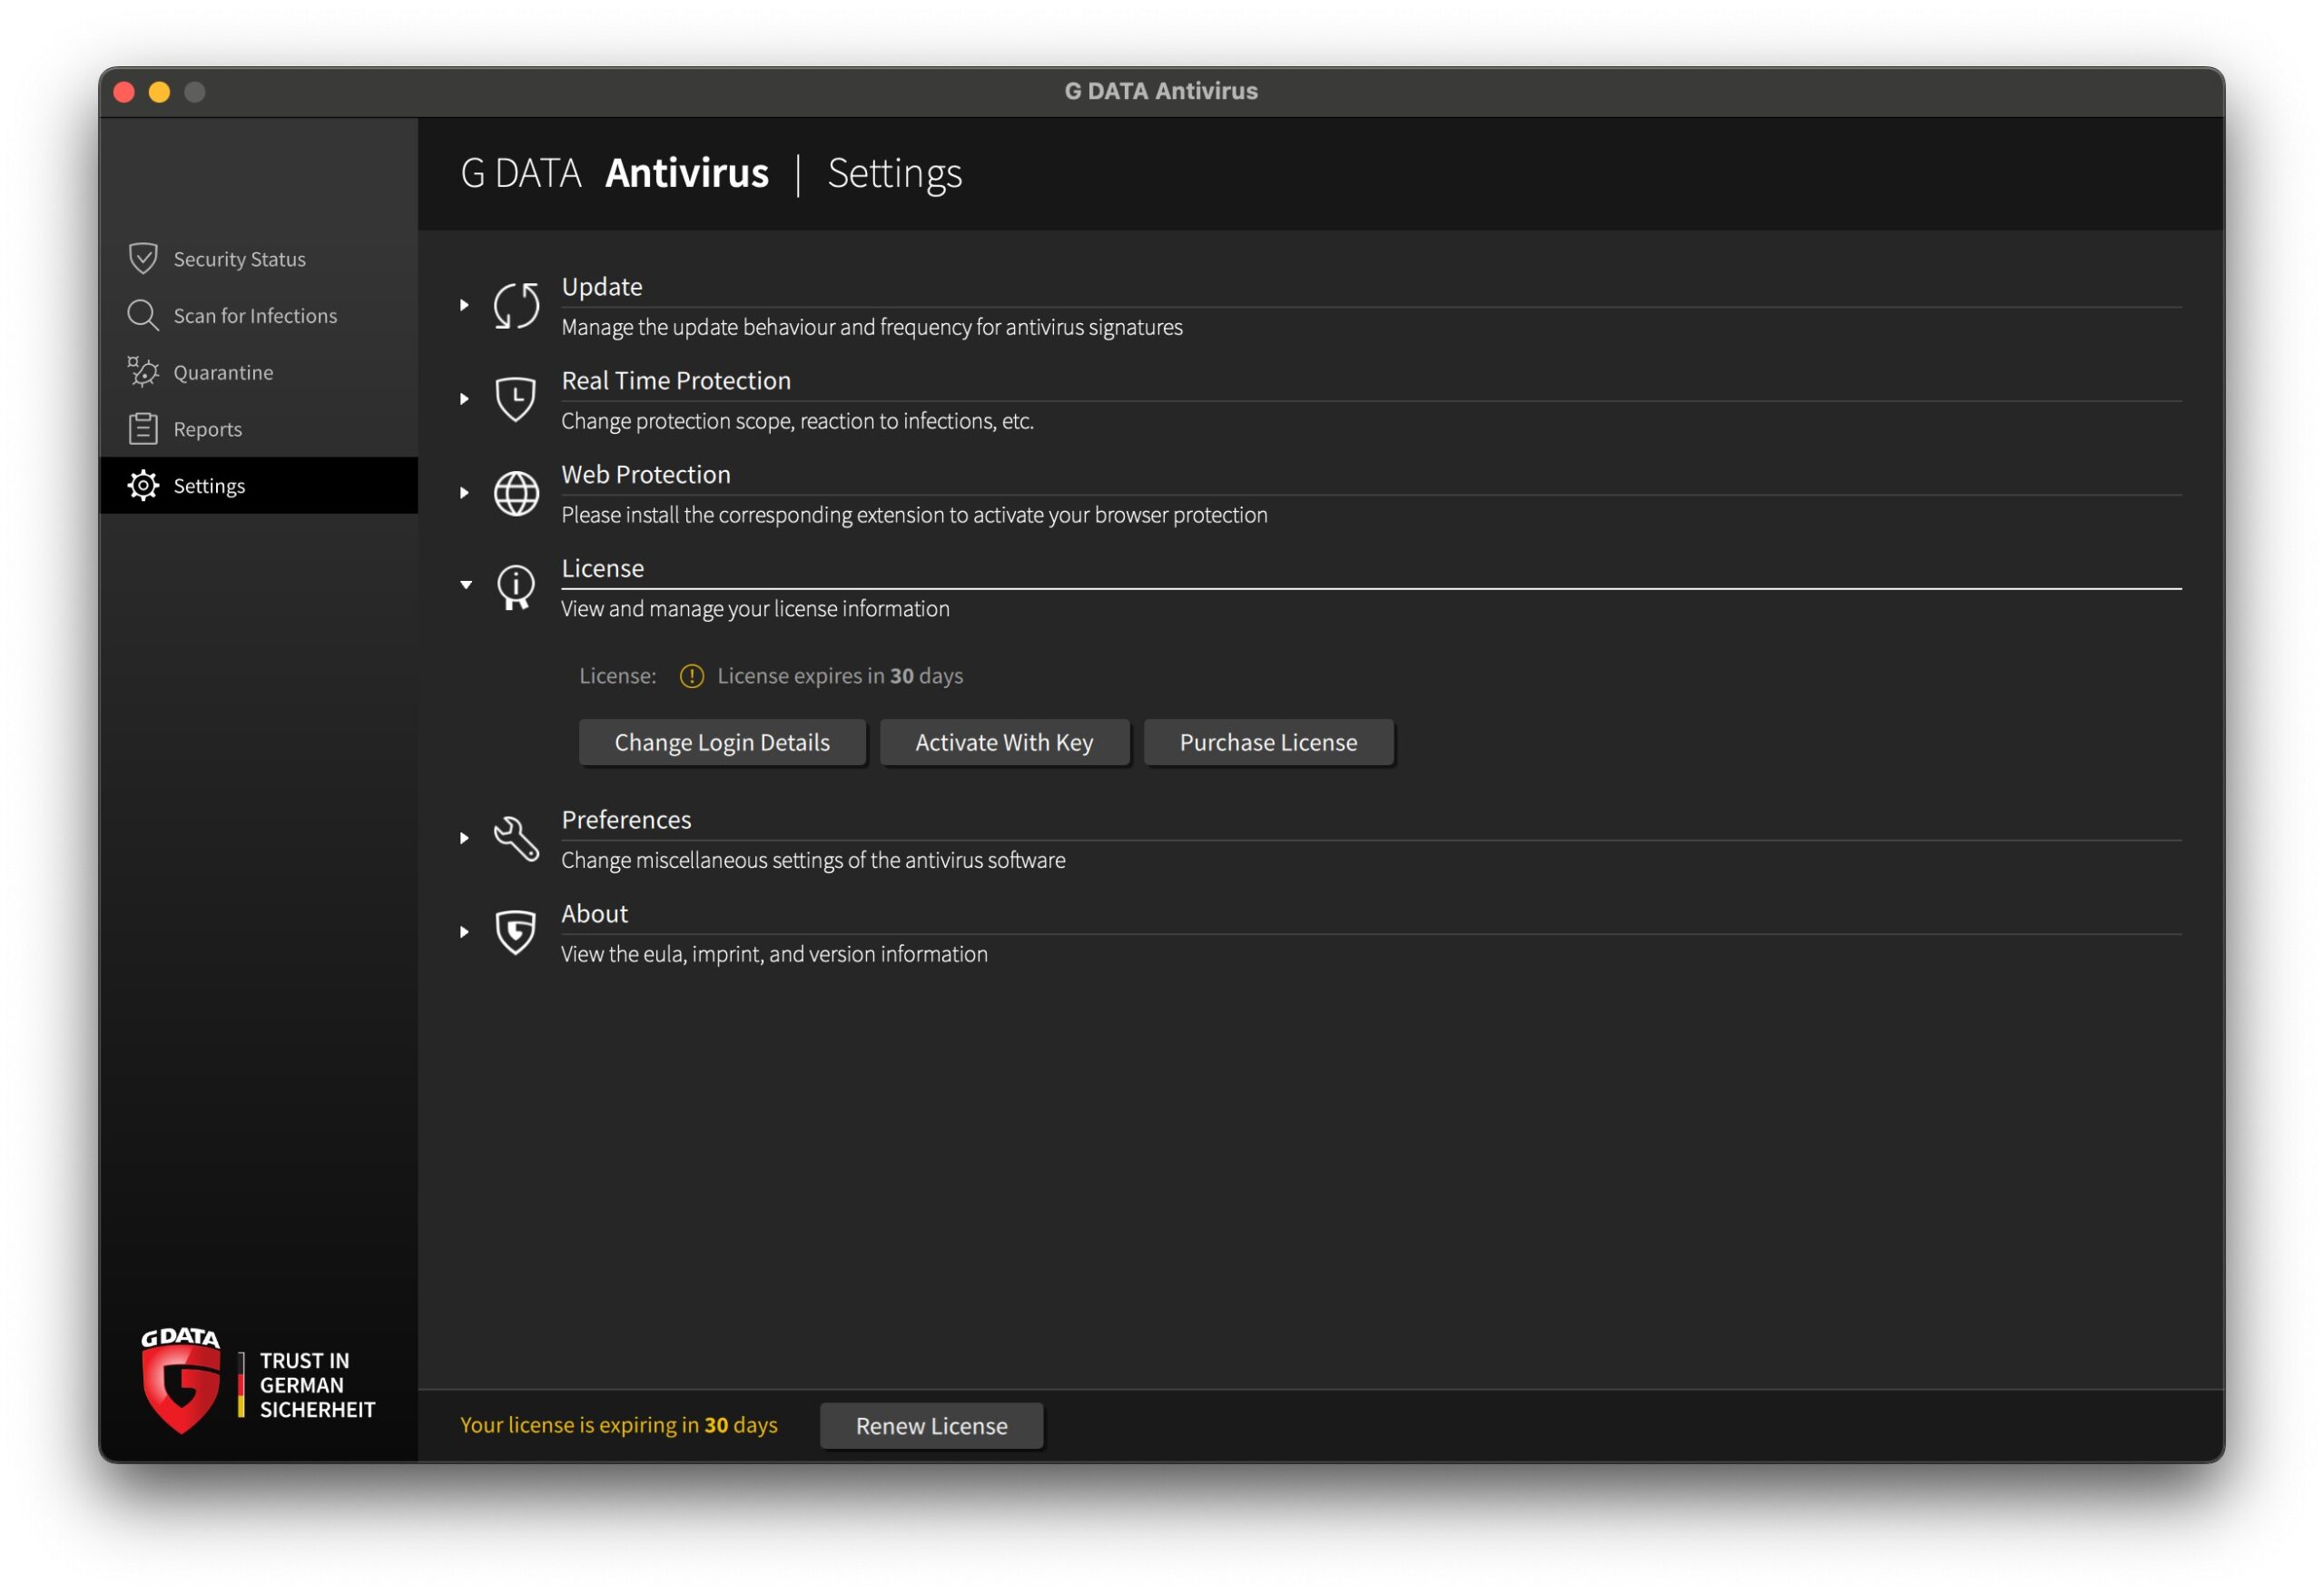Click the About heading
Viewport: 2324px width, 1594px height.
point(594,914)
